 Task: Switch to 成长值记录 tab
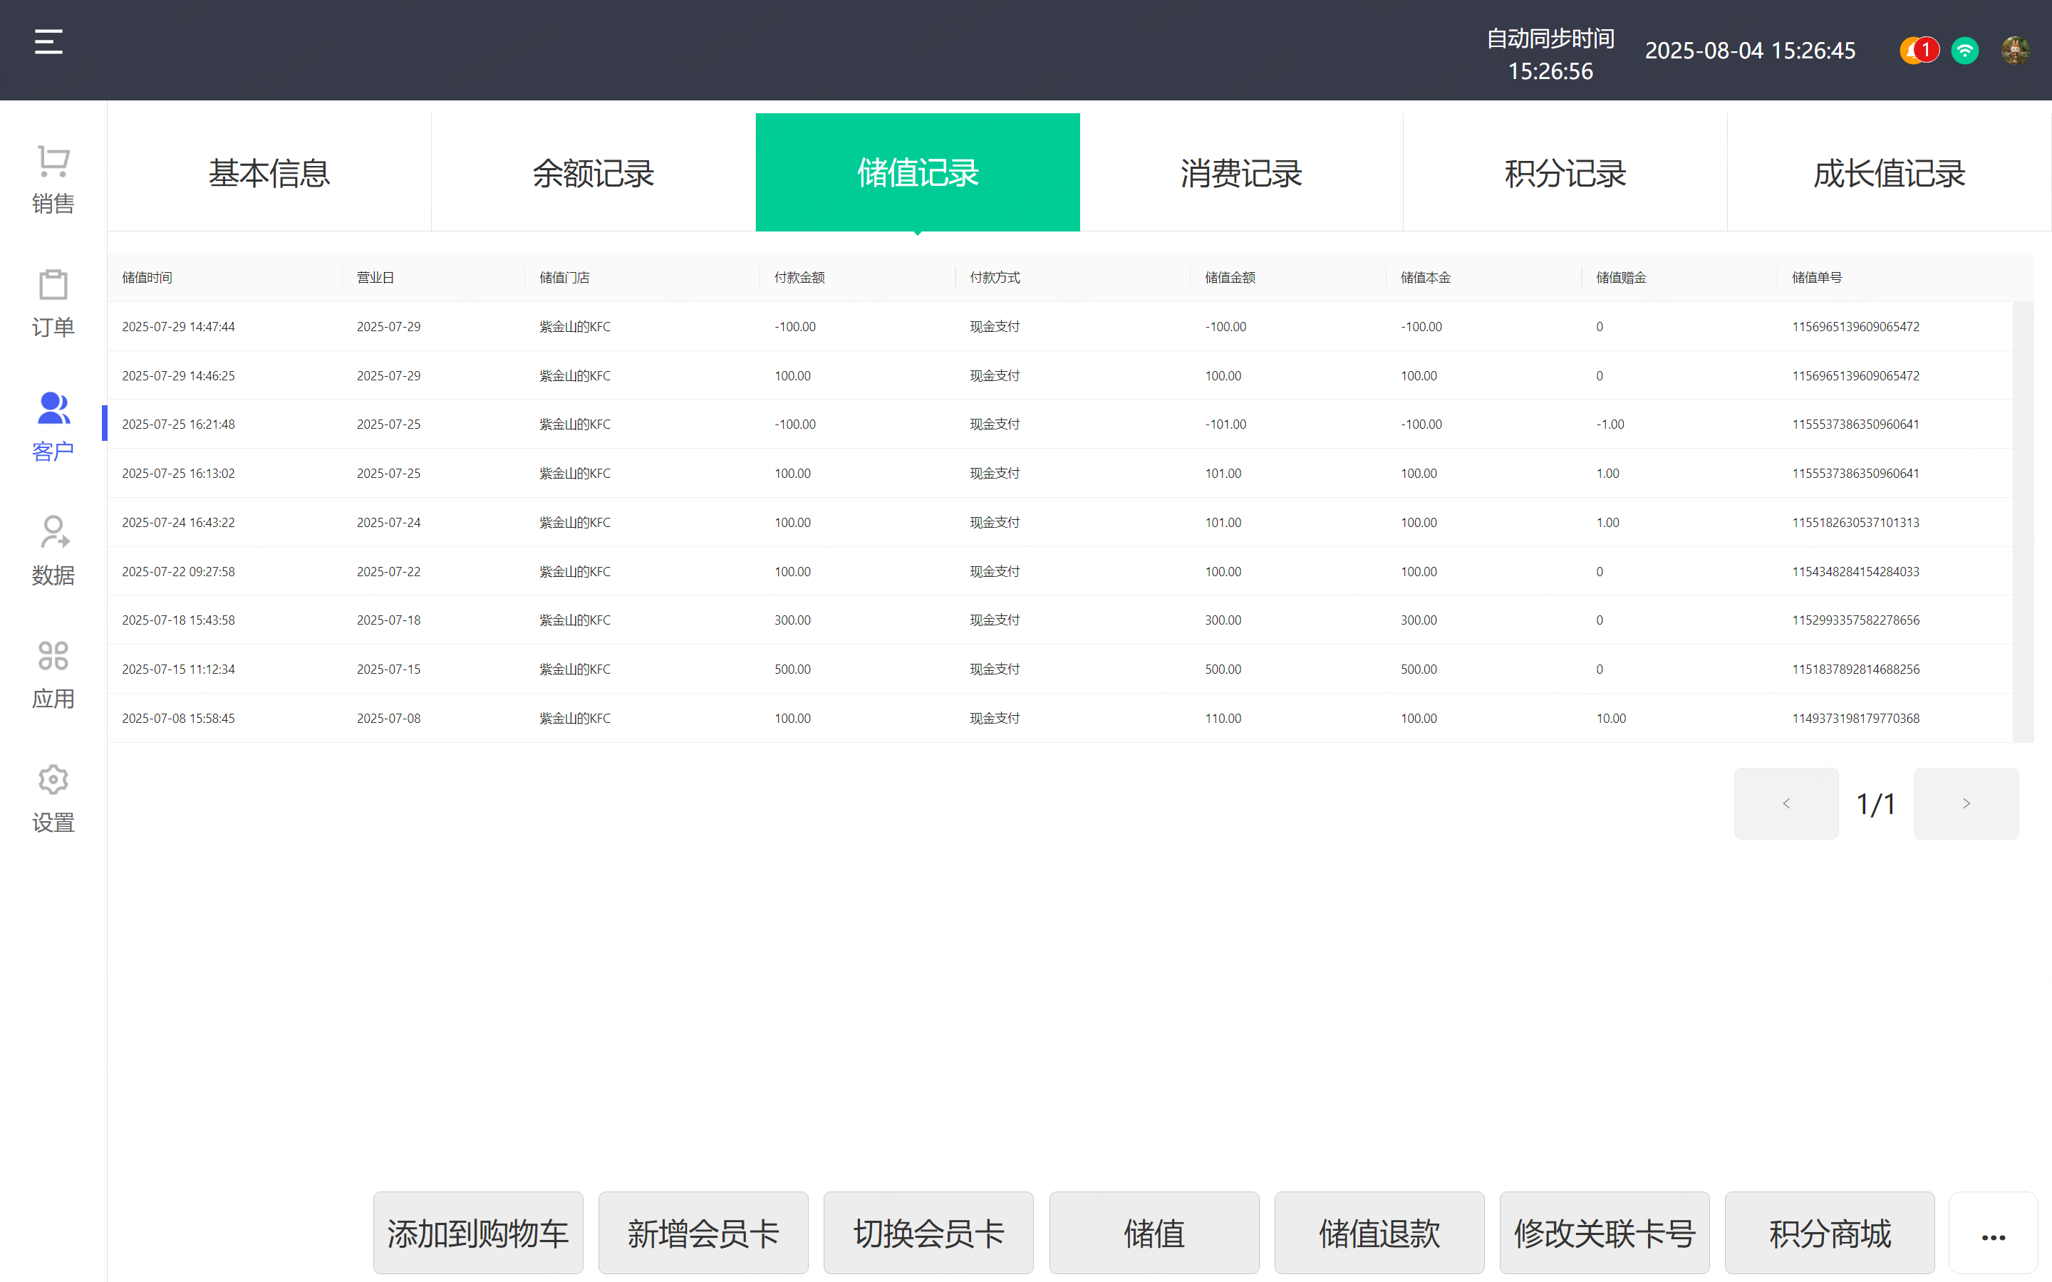click(x=1890, y=172)
